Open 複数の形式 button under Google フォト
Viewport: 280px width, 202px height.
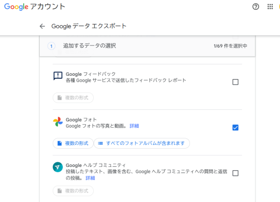[x=73, y=143]
